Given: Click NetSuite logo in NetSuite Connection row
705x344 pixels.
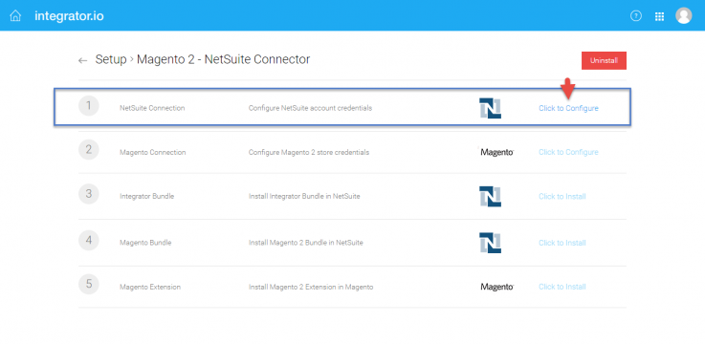Looking at the screenshot, I should 490,108.
